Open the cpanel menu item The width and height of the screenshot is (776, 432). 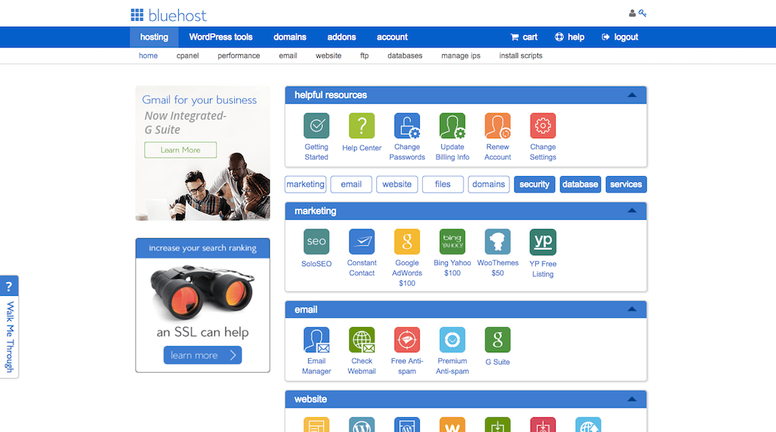[188, 55]
